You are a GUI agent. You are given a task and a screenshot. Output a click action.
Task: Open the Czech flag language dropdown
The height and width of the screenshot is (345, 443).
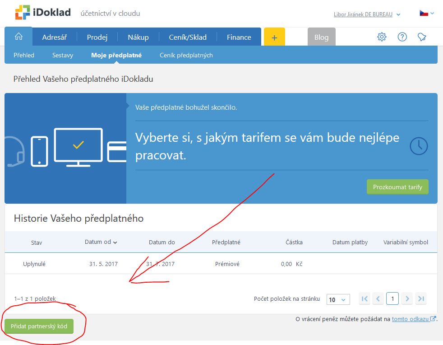click(x=426, y=14)
